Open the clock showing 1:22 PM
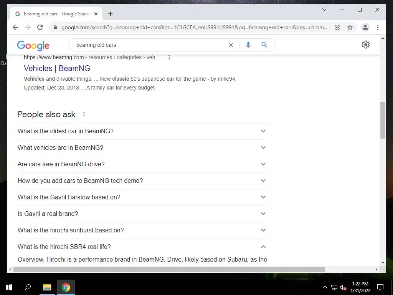Viewport: 393px width, 295px height. pyautogui.click(x=360, y=287)
